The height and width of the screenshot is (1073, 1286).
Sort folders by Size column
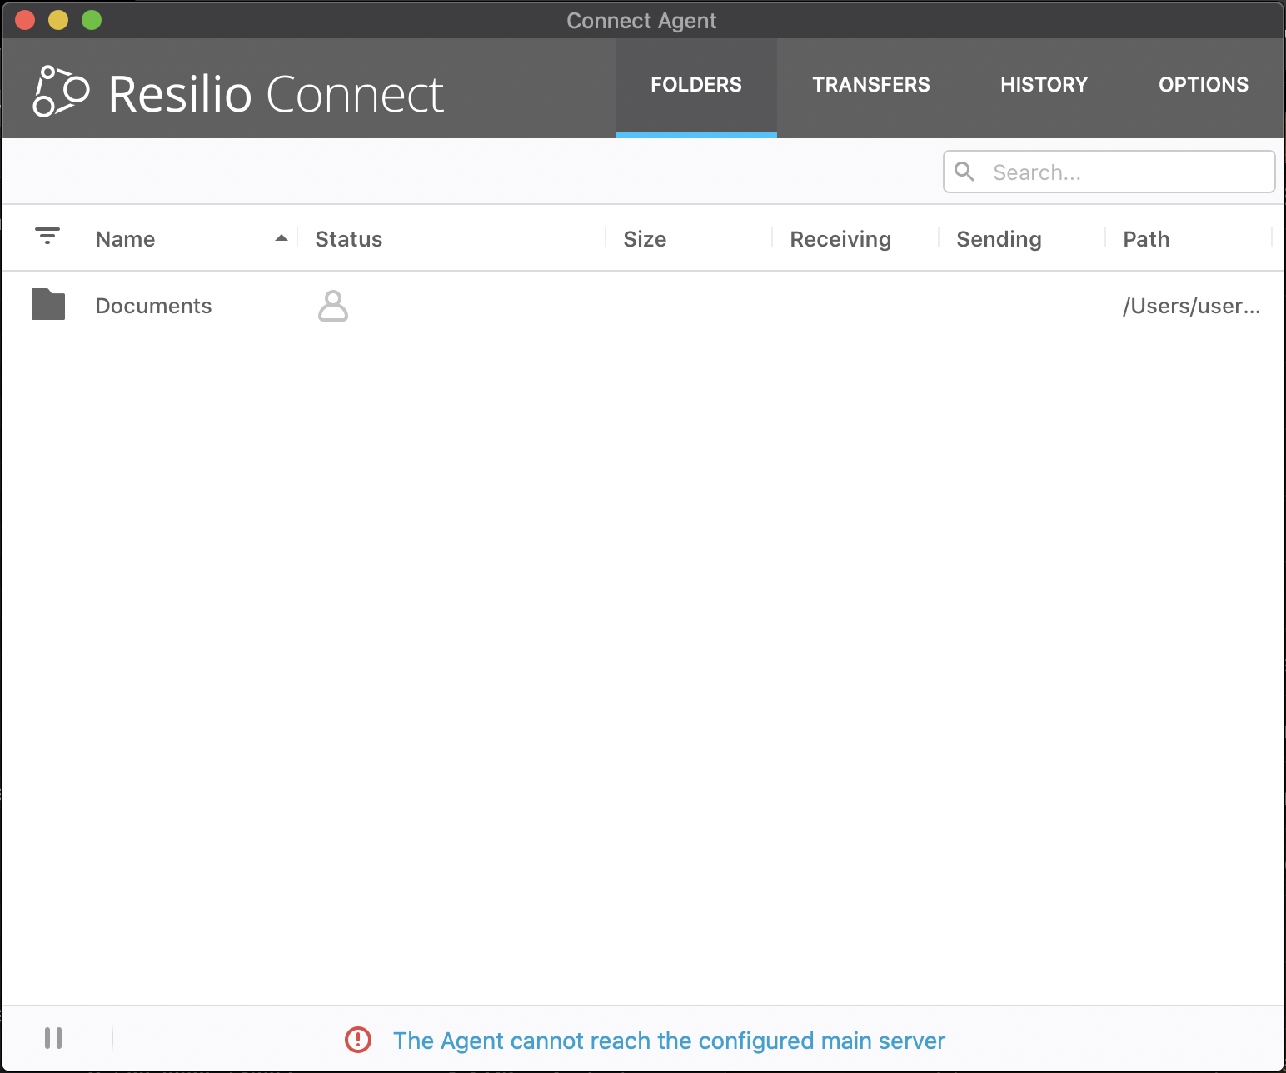pyautogui.click(x=644, y=239)
